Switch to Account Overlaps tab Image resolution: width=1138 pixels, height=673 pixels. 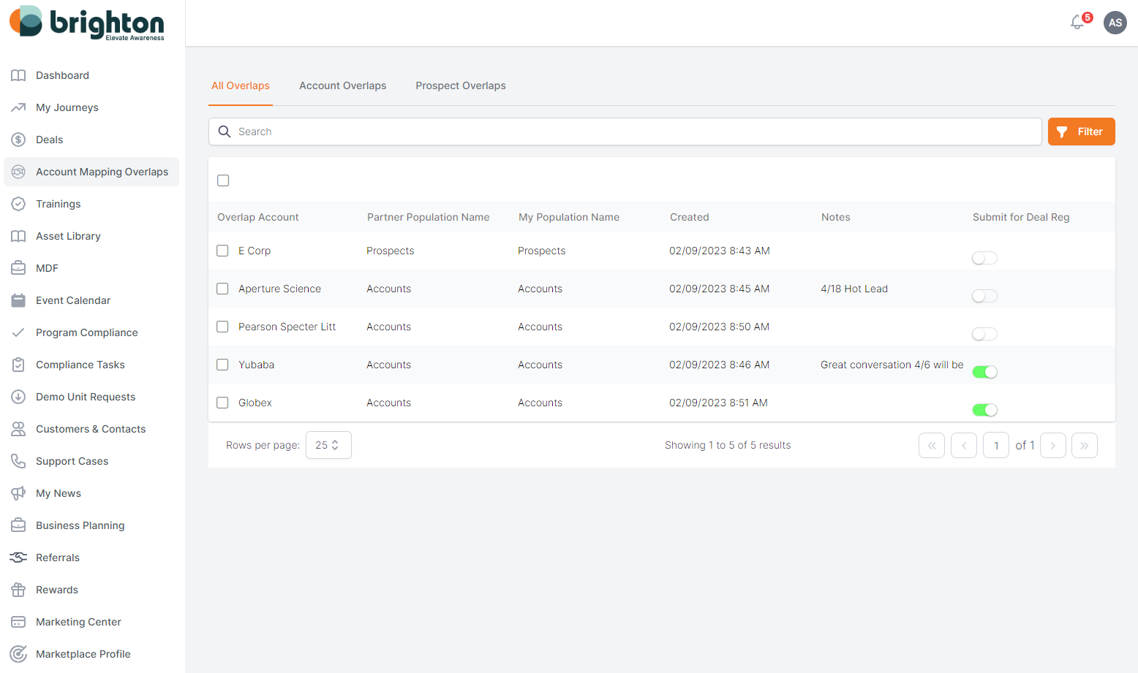[342, 85]
